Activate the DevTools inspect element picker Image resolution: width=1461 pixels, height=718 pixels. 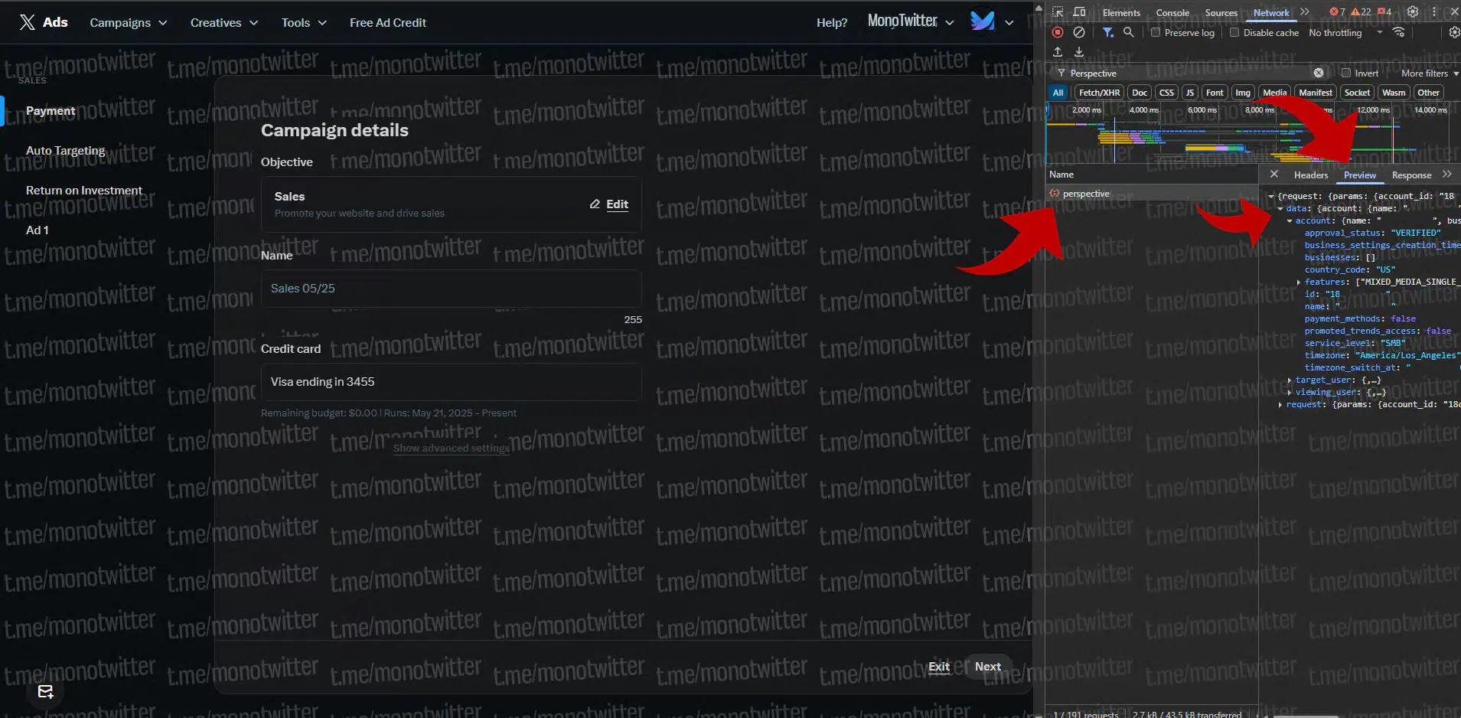pyautogui.click(x=1058, y=12)
